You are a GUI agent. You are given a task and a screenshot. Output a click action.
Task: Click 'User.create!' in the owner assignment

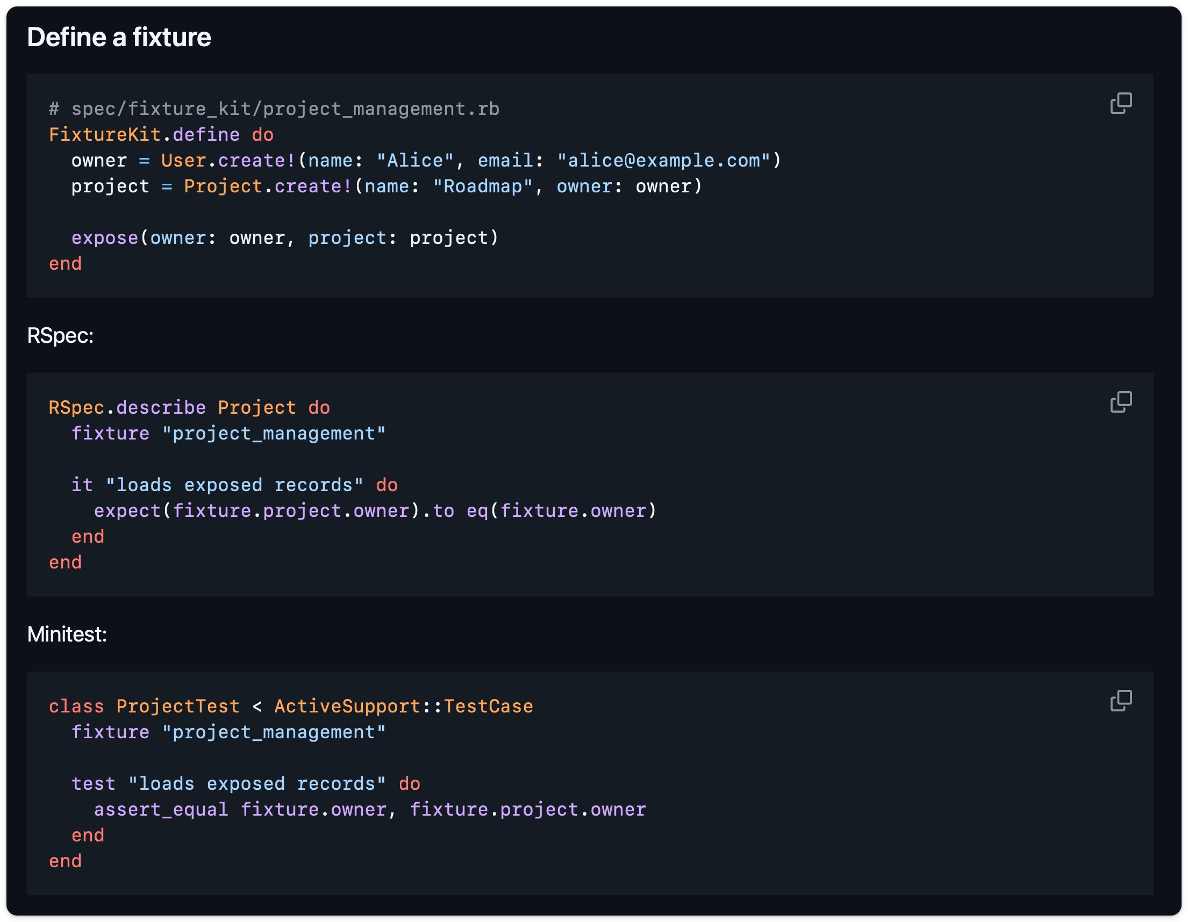coord(228,160)
